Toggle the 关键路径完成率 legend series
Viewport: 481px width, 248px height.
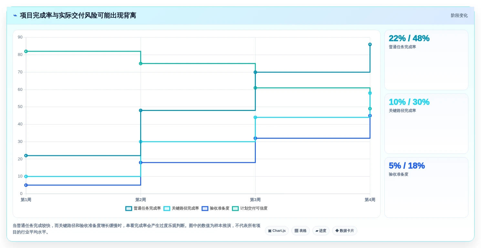point(181,209)
